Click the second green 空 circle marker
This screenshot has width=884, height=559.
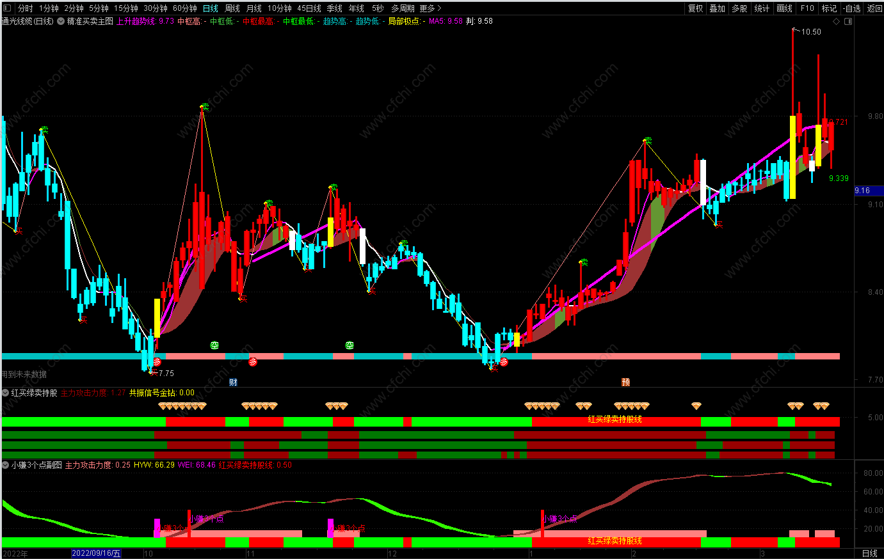point(350,345)
